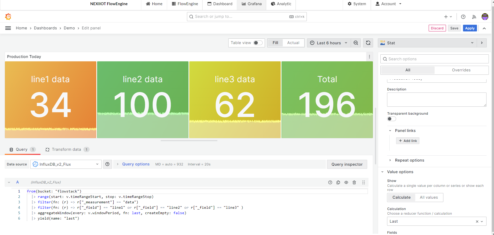Open the news RSS feed icon
The image size is (494, 235).
click(474, 17)
